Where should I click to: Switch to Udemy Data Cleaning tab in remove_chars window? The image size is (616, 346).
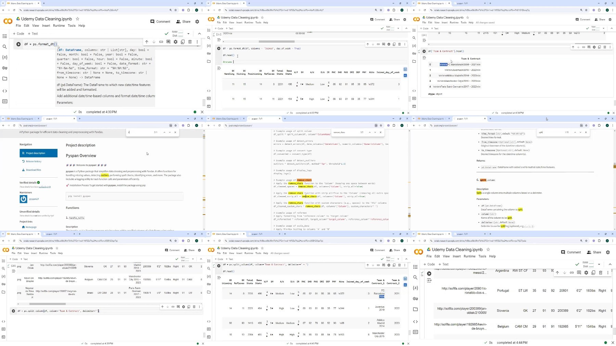tap(228, 119)
